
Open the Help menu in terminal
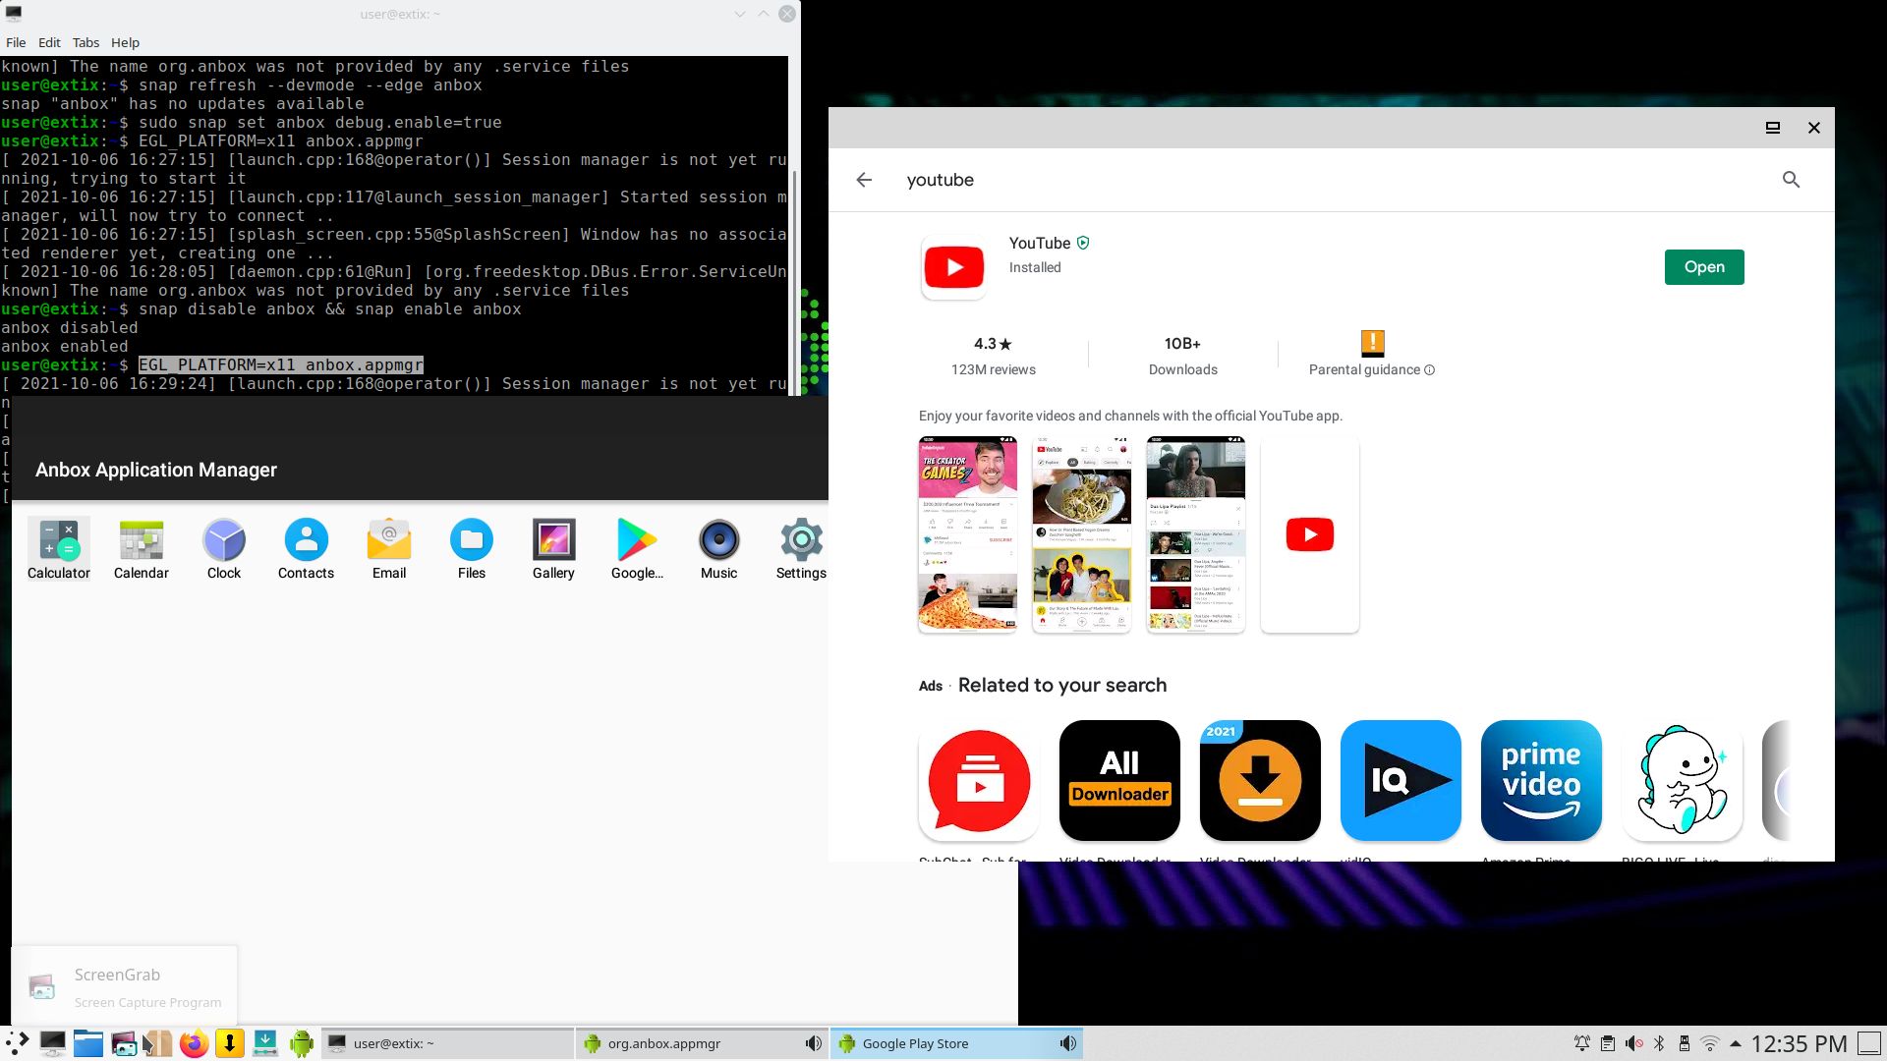125,42
